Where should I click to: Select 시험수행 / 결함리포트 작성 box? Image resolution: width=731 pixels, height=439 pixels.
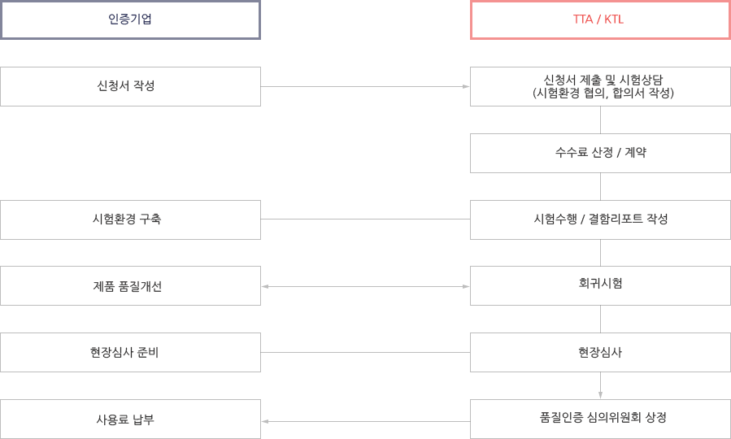click(x=600, y=220)
